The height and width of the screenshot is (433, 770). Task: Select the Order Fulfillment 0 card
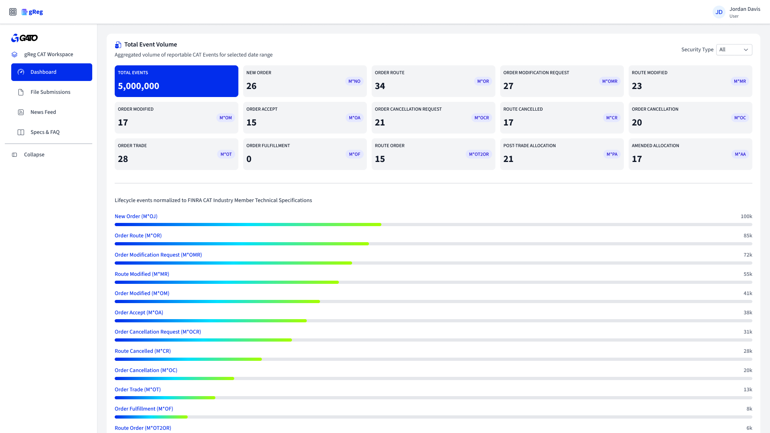tap(305, 154)
